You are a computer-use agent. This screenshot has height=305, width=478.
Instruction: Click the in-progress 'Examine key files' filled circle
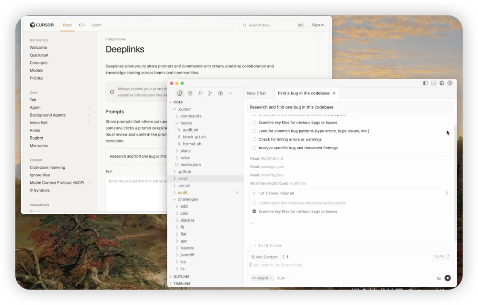pyautogui.click(x=254, y=211)
